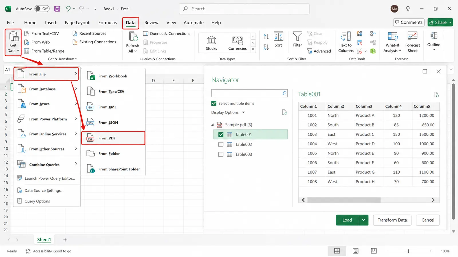This screenshot has height=257, width=458.
Task: Sort ascending A to Z
Action: click(x=266, y=36)
